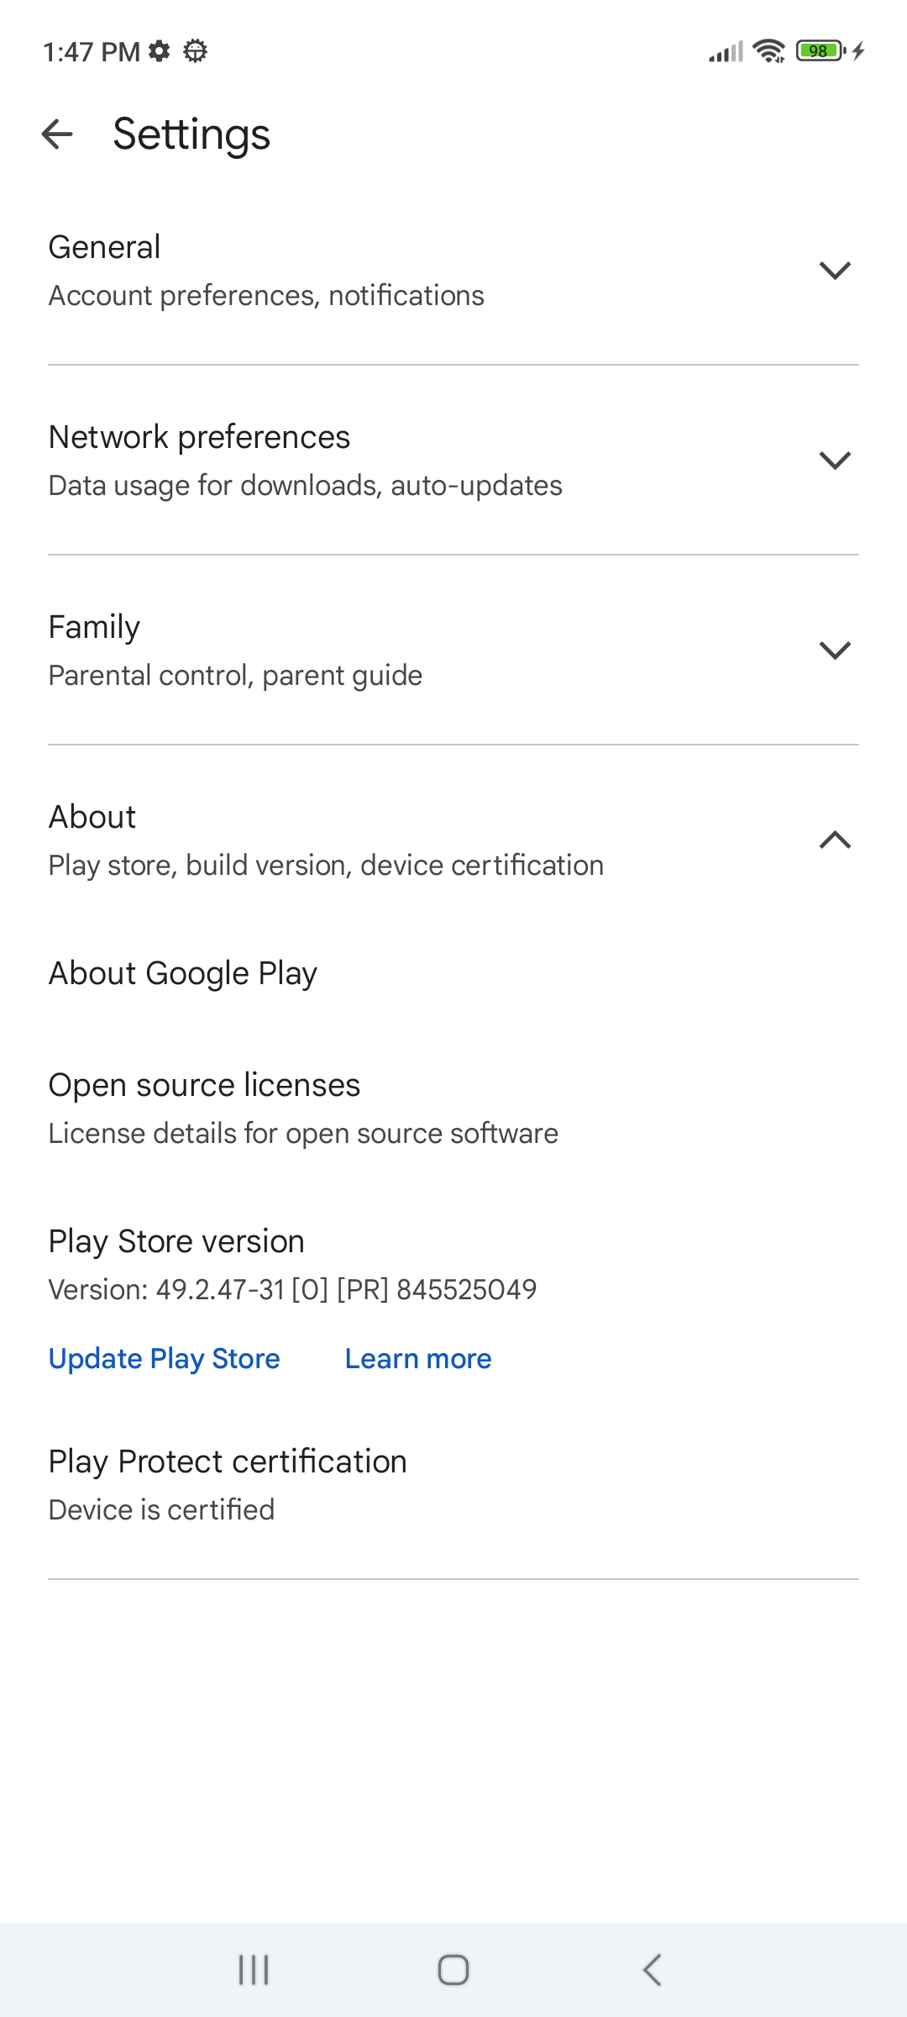Collapse the About section chevron
This screenshot has width=907, height=2017.
(835, 840)
